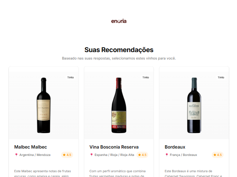Click the location pin beside Argentina / Mendoza
Viewport: 237px width, 177px height.
pos(16,155)
